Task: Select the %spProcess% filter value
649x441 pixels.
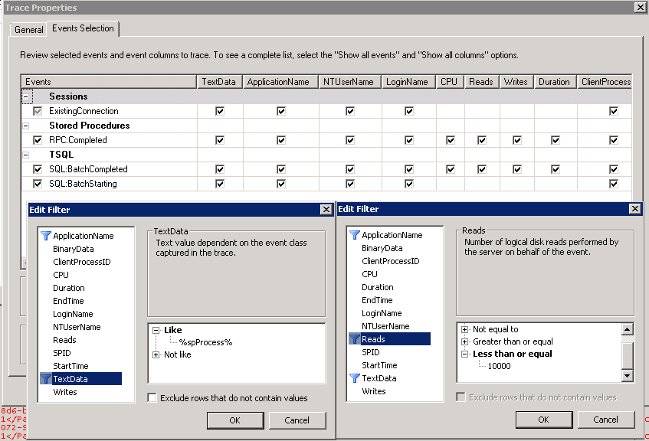Action: (205, 342)
